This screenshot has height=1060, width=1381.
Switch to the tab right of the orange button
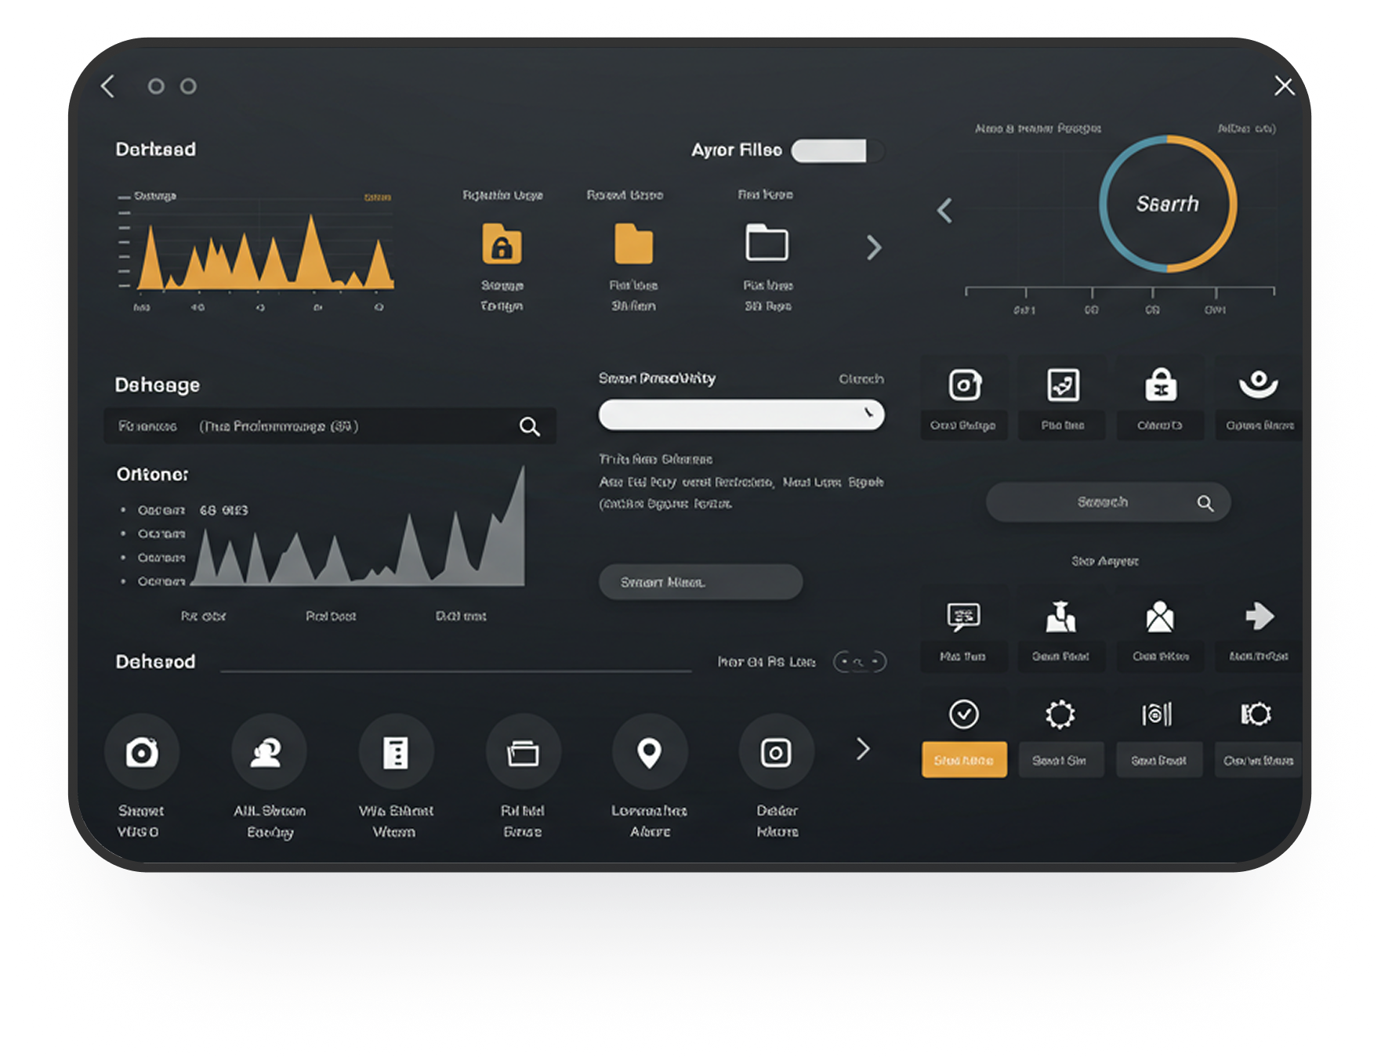[1060, 759]
